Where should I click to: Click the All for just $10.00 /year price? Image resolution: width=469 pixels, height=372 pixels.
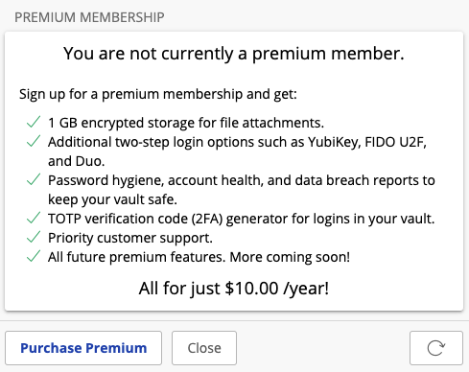coord(234,289)
